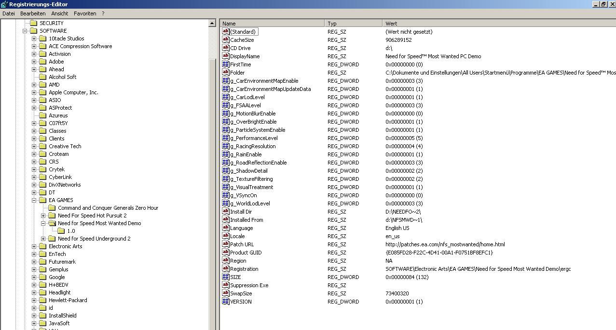Sort values by Wert column header
This screenshot has height=330, width=616.
(499, 23)
